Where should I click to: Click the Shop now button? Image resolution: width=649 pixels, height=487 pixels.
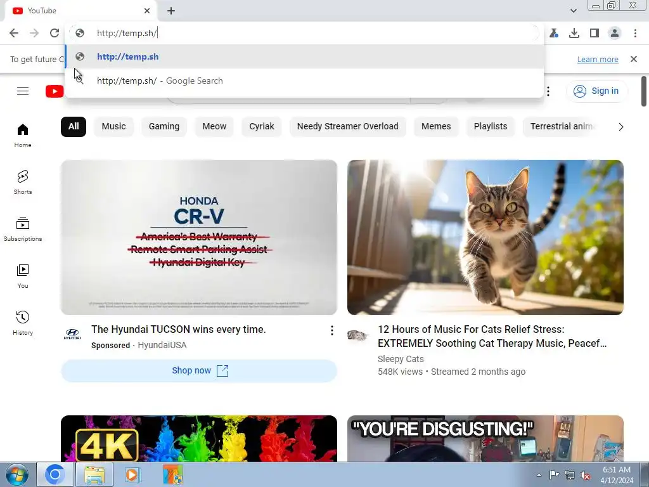pos(198,370)
